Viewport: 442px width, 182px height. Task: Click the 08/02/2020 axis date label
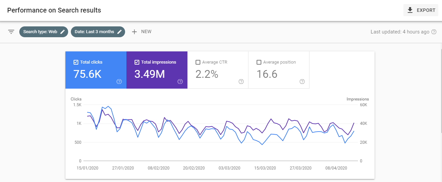159,168
